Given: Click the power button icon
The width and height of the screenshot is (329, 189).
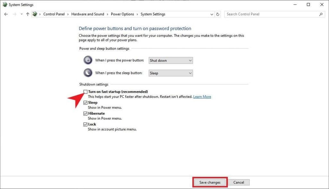Looking at the screenshot, I should click(88, 60).
